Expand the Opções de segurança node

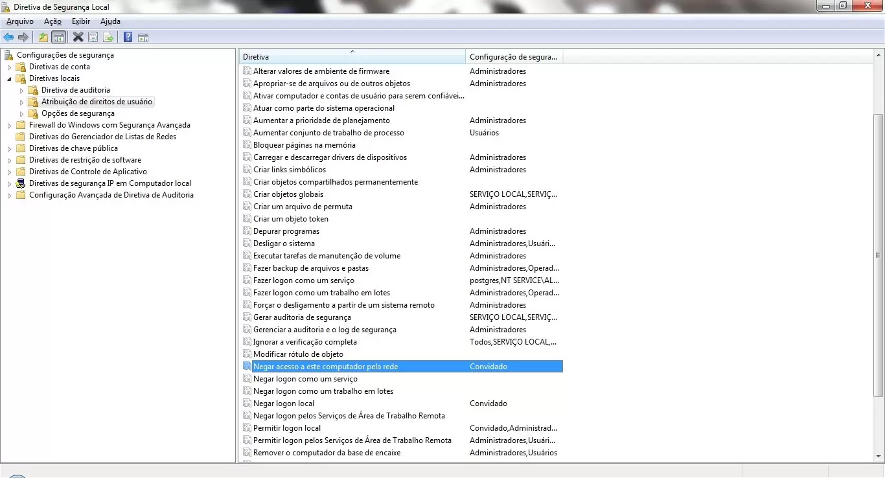[x=21, y=113]
